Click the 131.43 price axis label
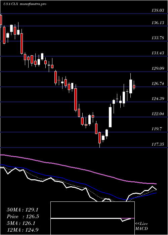168x235 pixels. pos(158,53)
